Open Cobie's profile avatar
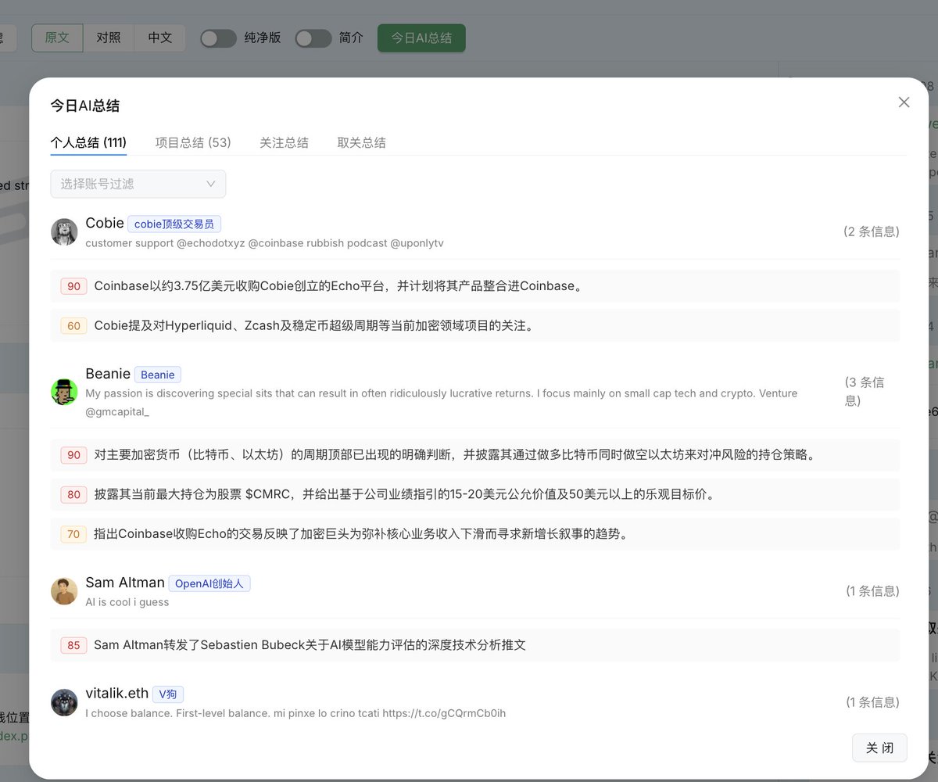Viewport: 938px width, 782px height. click(64, 232)
